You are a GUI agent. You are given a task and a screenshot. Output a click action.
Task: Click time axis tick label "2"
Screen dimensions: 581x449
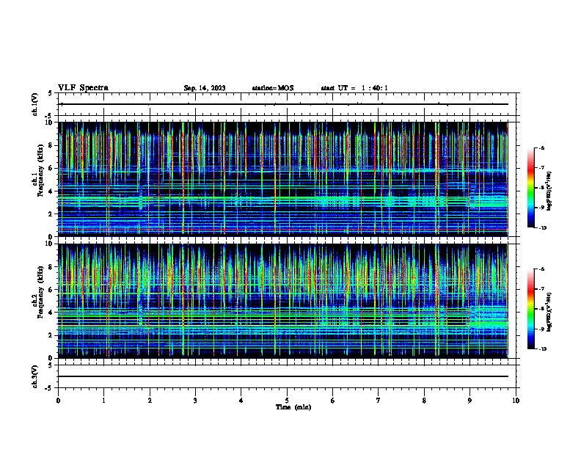point(150,401)
